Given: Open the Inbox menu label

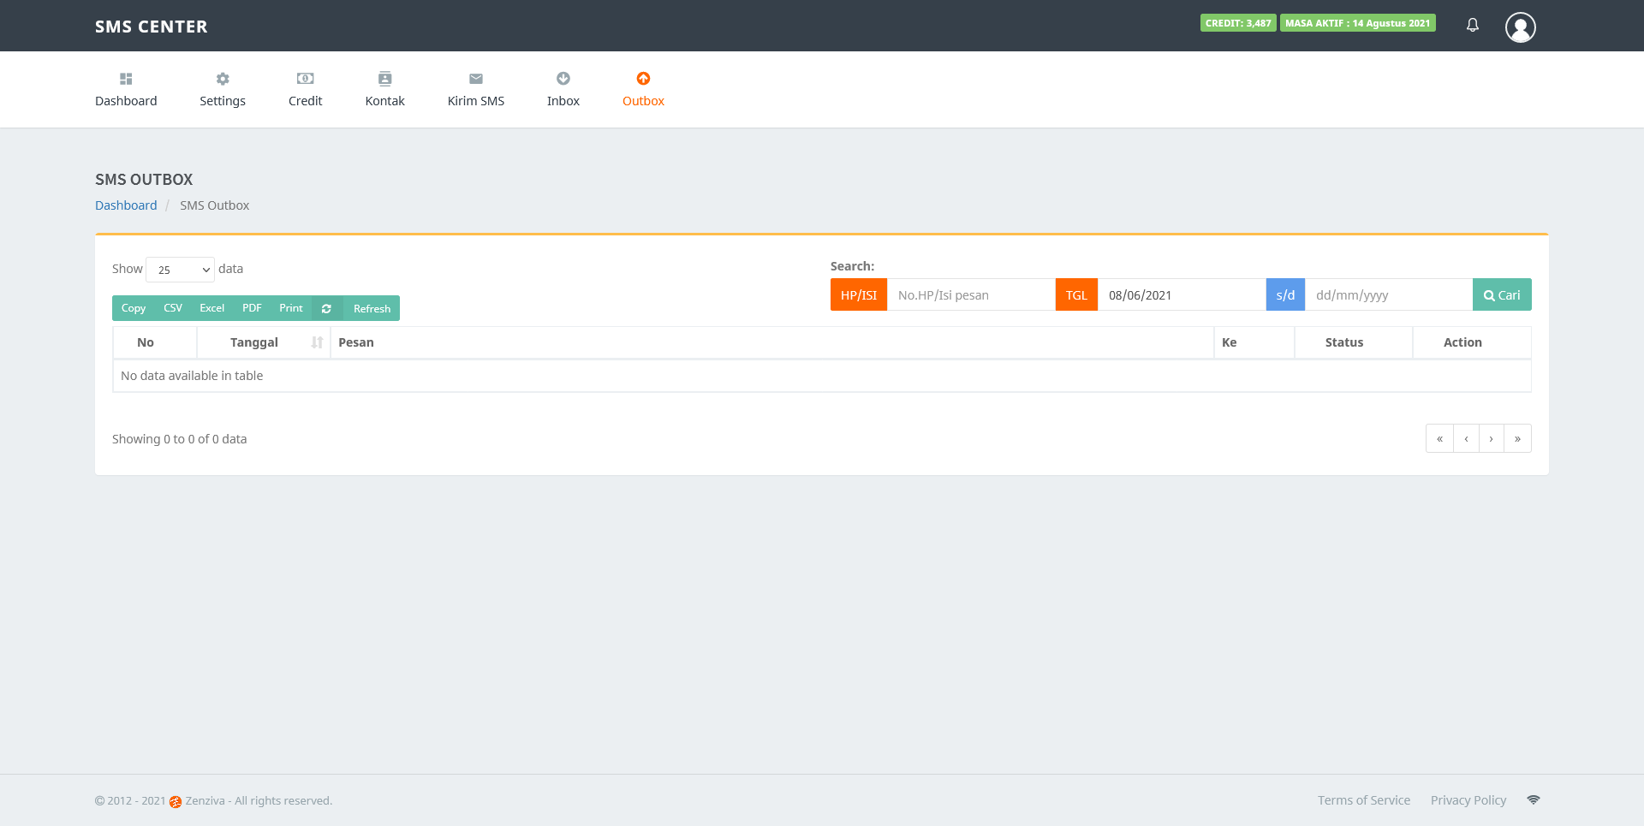Looking at the screenshot, I should [563, 101].
